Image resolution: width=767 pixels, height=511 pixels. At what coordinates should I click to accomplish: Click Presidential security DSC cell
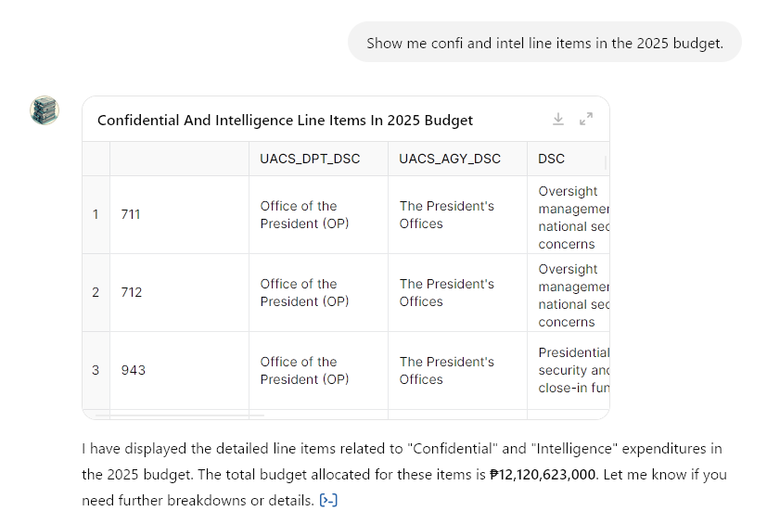coord(569,370)
